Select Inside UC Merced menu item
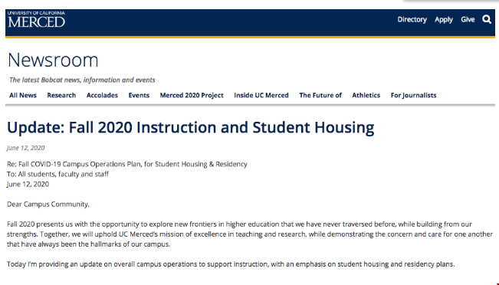The height and width of the screenshot is (285, 499). coord(261,95)
